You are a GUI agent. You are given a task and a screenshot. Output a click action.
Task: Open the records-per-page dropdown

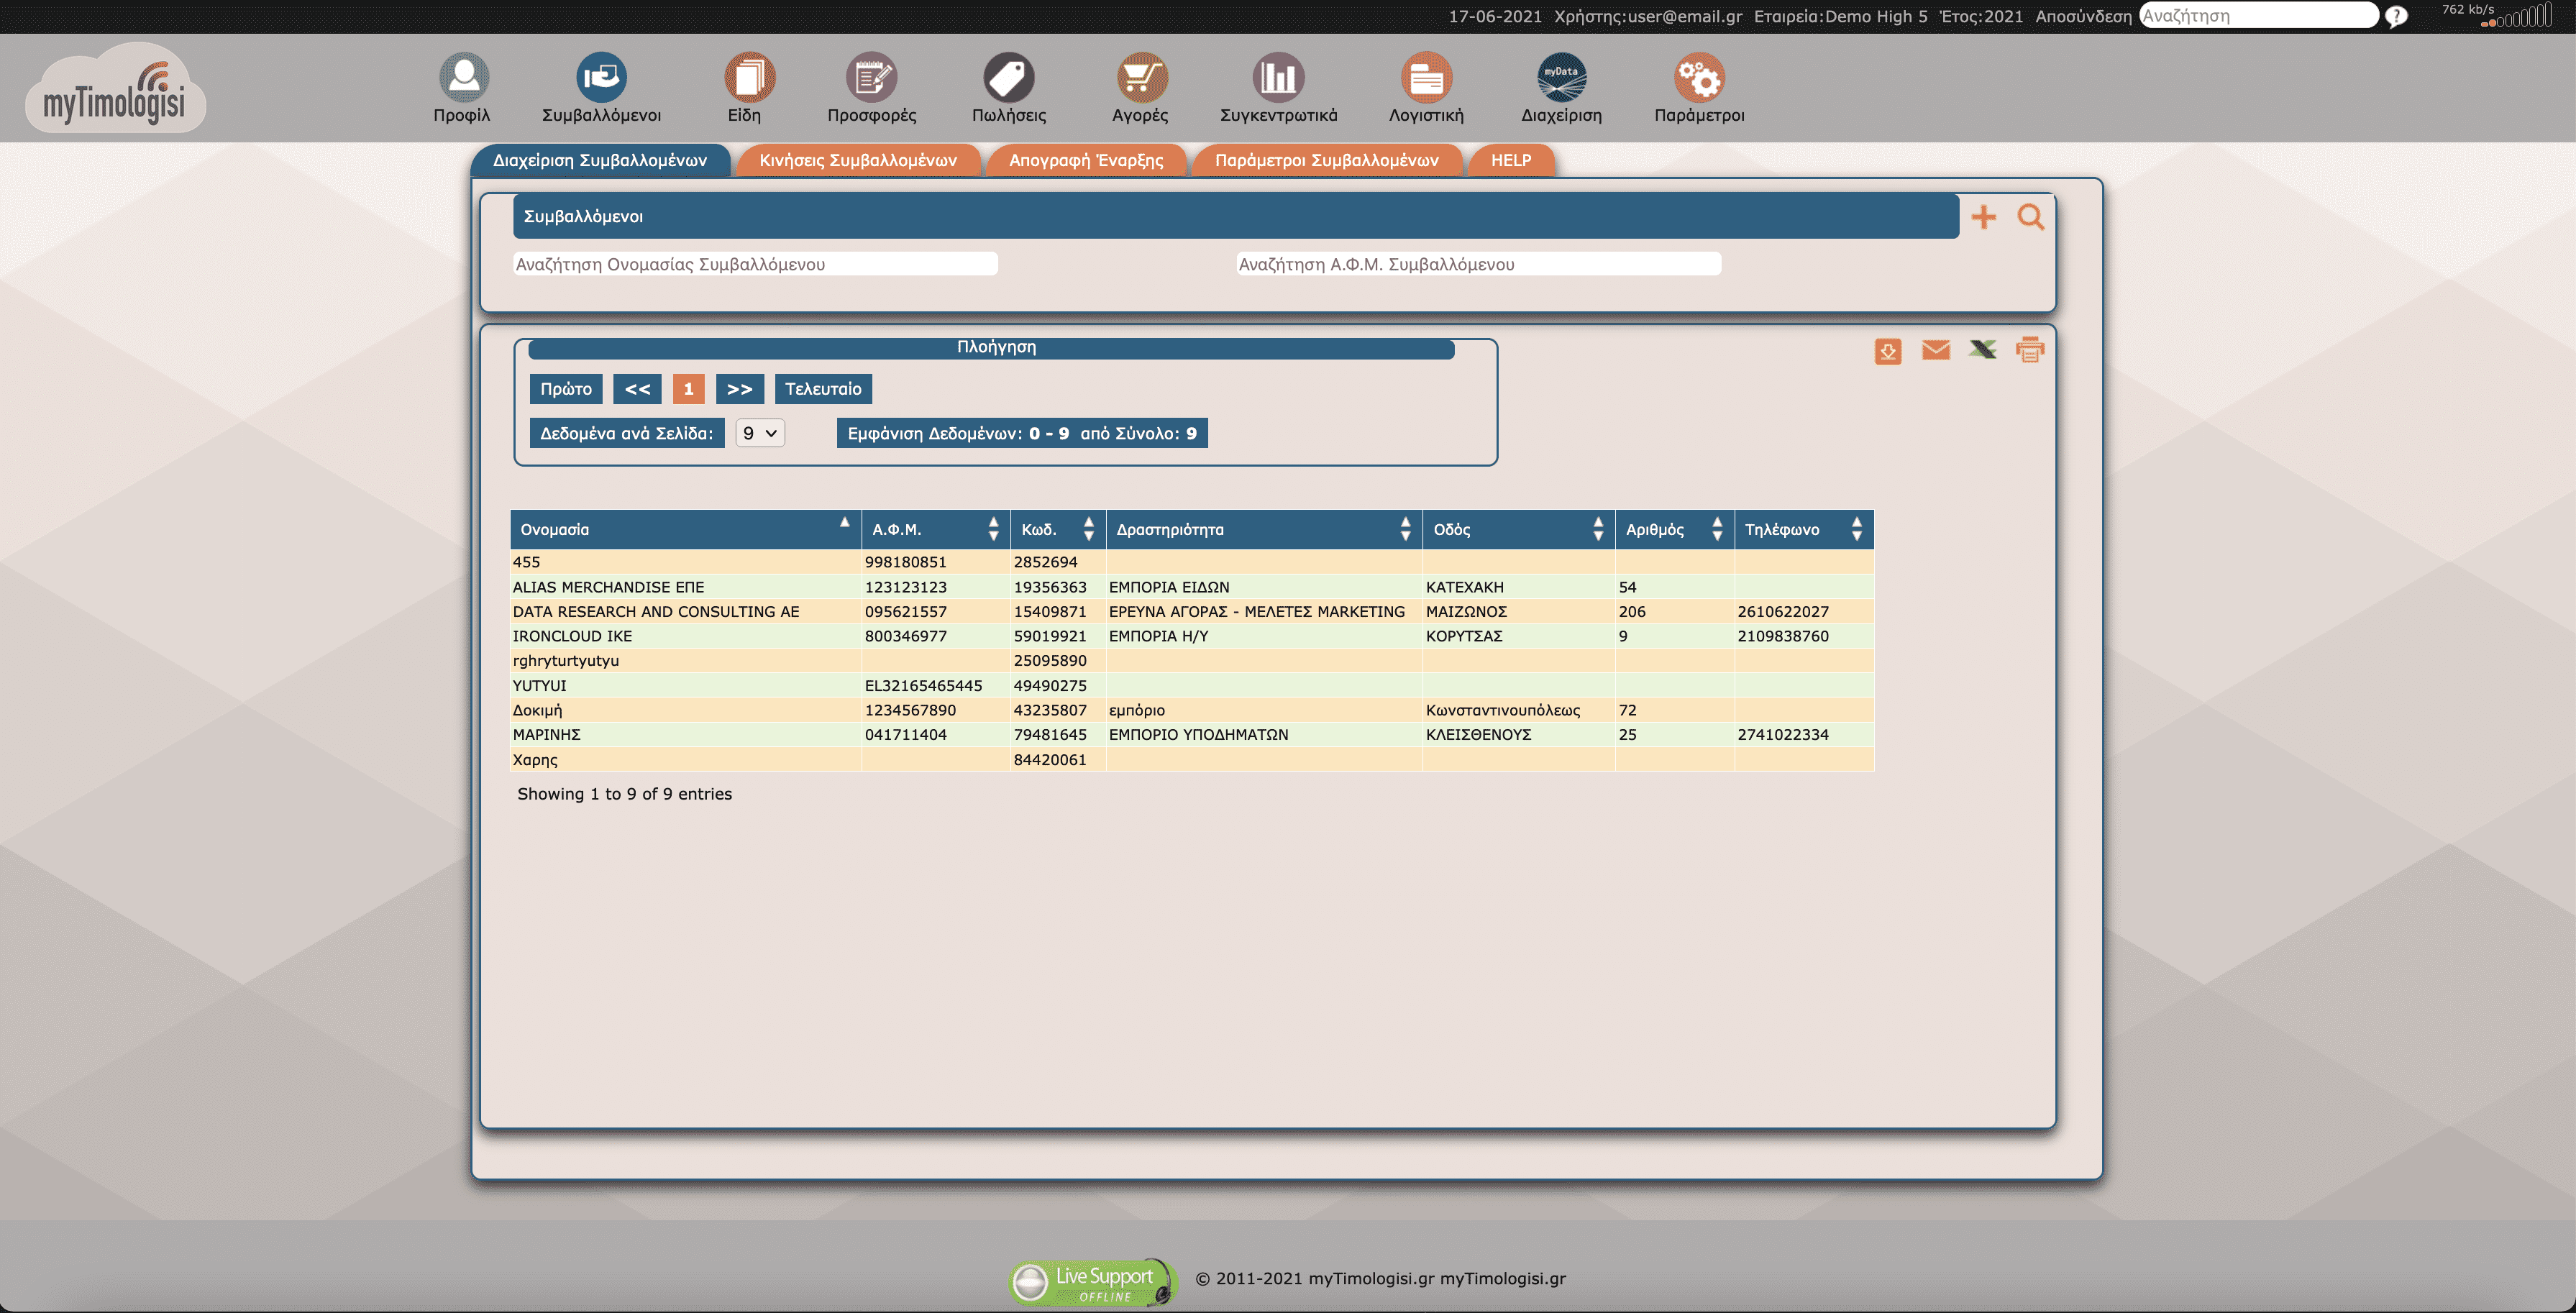759,433
